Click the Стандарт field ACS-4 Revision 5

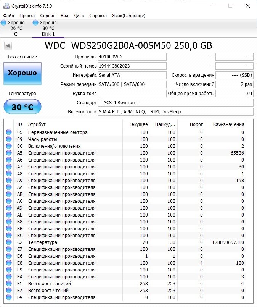pos(176,103)
